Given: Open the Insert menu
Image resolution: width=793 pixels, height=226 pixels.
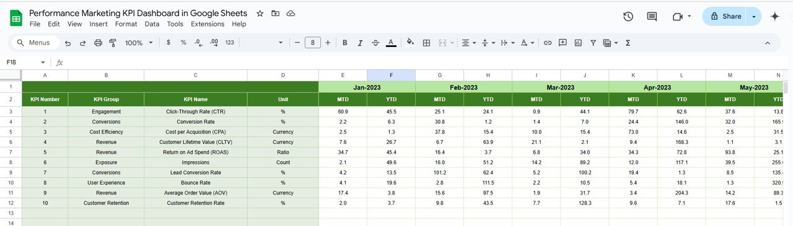Looking at the screenshot, I should [x=99, y=24].
